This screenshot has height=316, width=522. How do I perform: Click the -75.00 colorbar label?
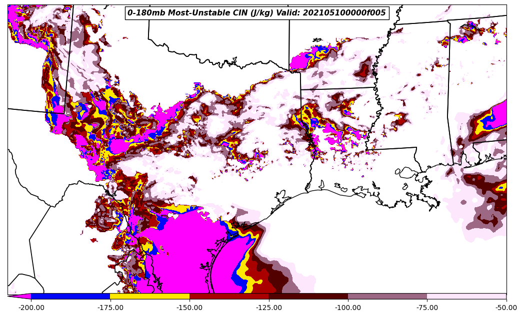tap(427, 308)
